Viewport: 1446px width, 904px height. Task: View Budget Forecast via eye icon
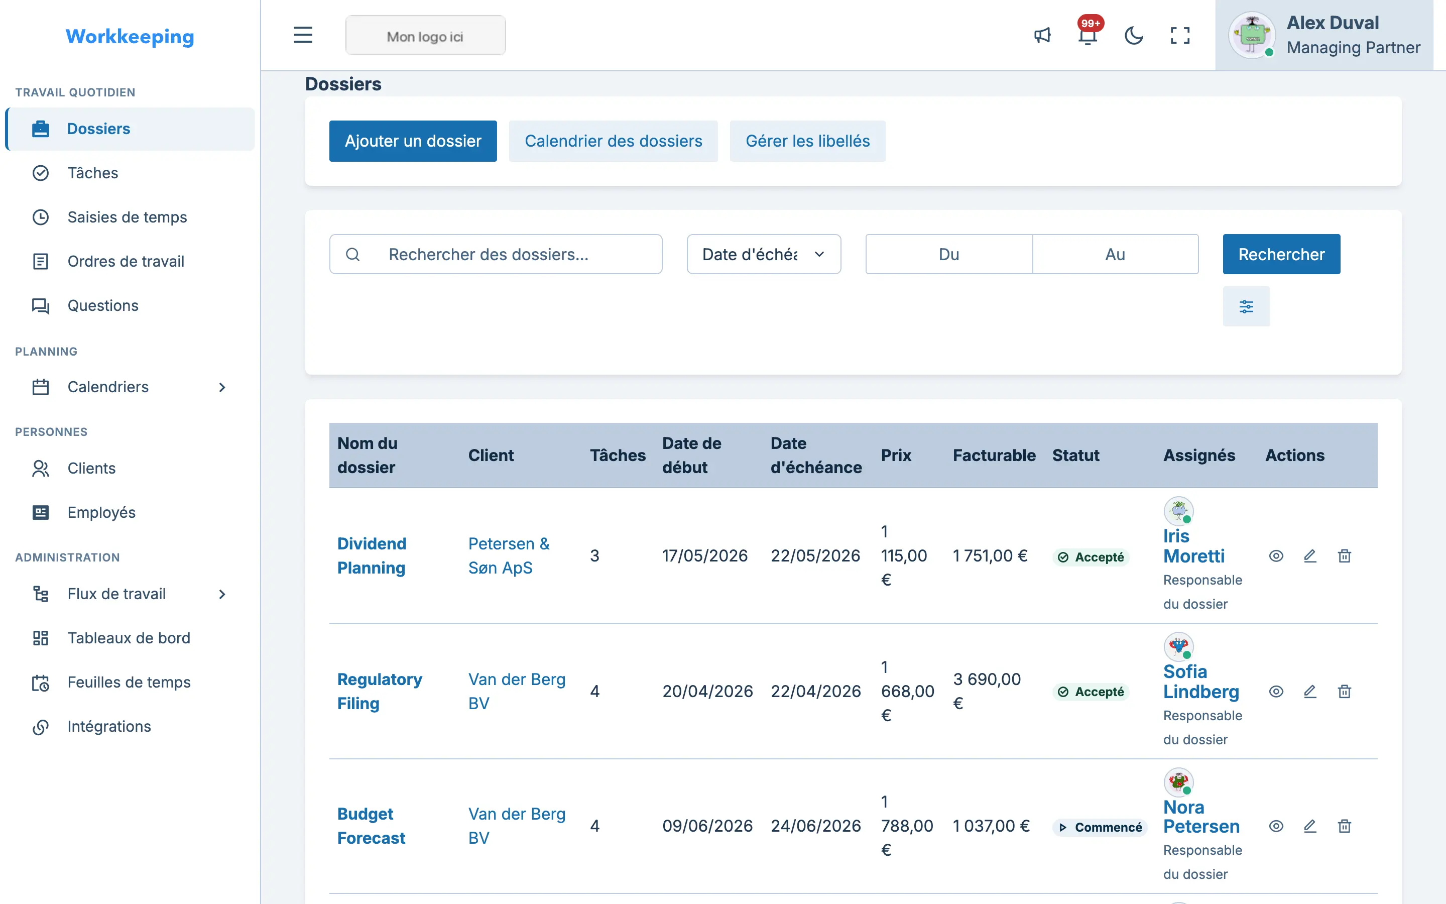pos(1276,826)
